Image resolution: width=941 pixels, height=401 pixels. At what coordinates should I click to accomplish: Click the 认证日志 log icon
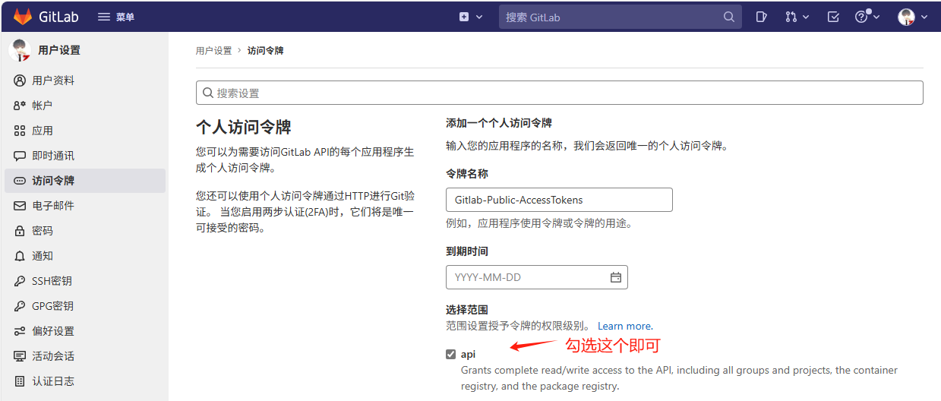tap(20, 381)
